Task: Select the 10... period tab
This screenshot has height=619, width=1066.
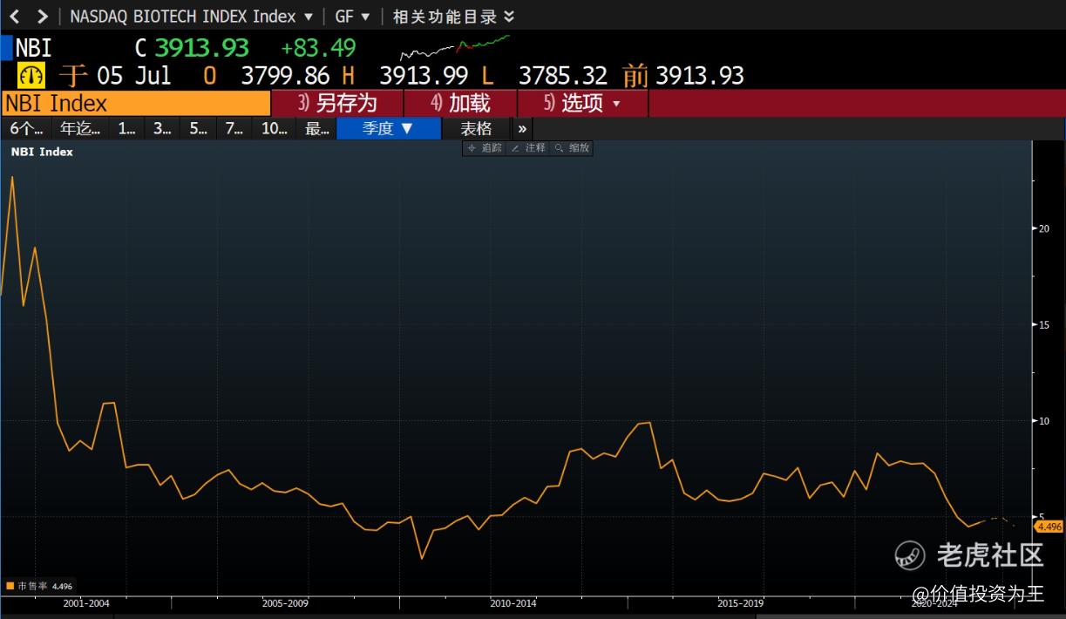Action: 275,129
